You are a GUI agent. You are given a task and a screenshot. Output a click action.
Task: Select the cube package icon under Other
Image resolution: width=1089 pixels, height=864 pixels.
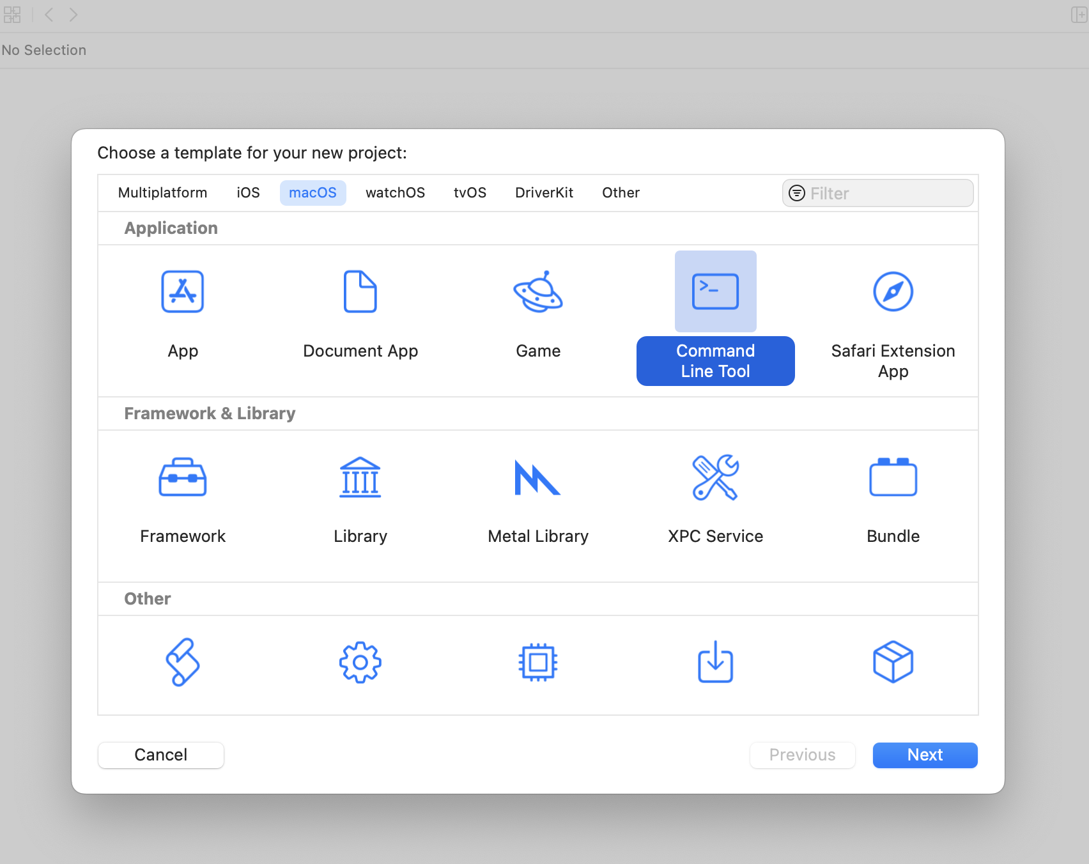tap(893, 662)
